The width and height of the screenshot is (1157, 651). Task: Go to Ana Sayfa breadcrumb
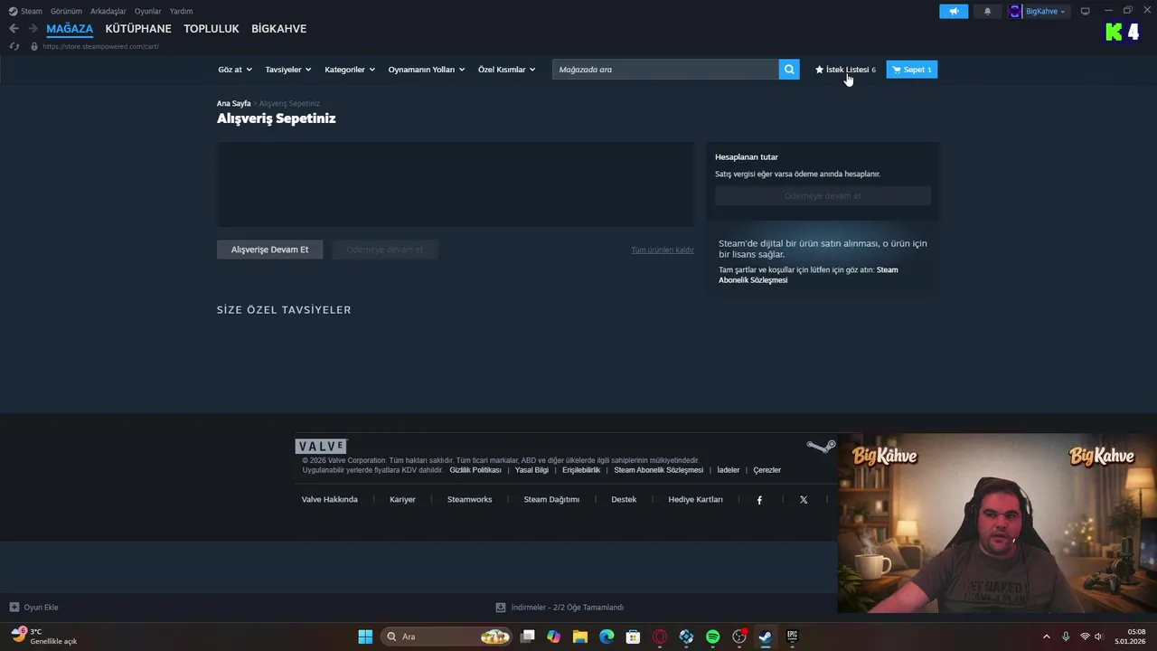coord(233,104)
